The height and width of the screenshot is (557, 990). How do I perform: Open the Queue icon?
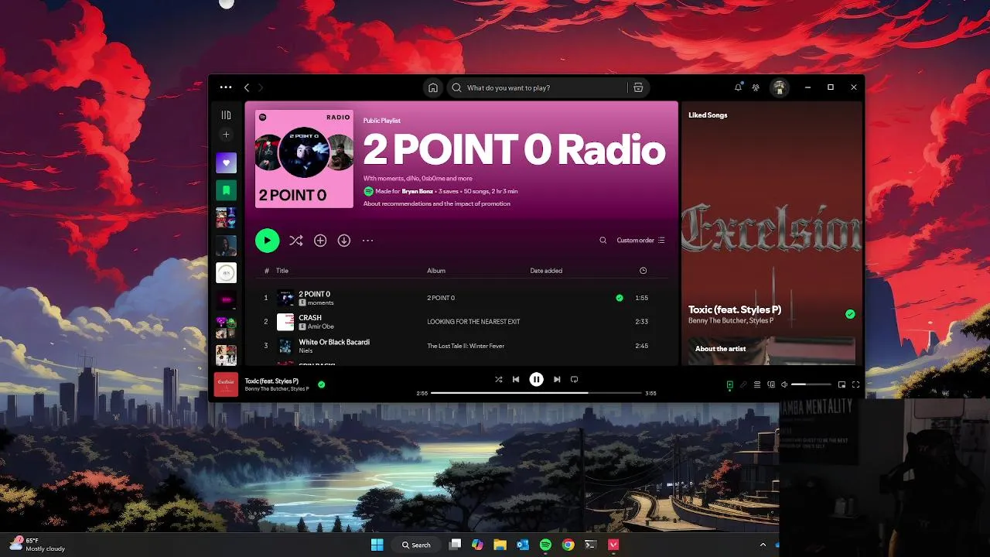(x=757, y=384)
